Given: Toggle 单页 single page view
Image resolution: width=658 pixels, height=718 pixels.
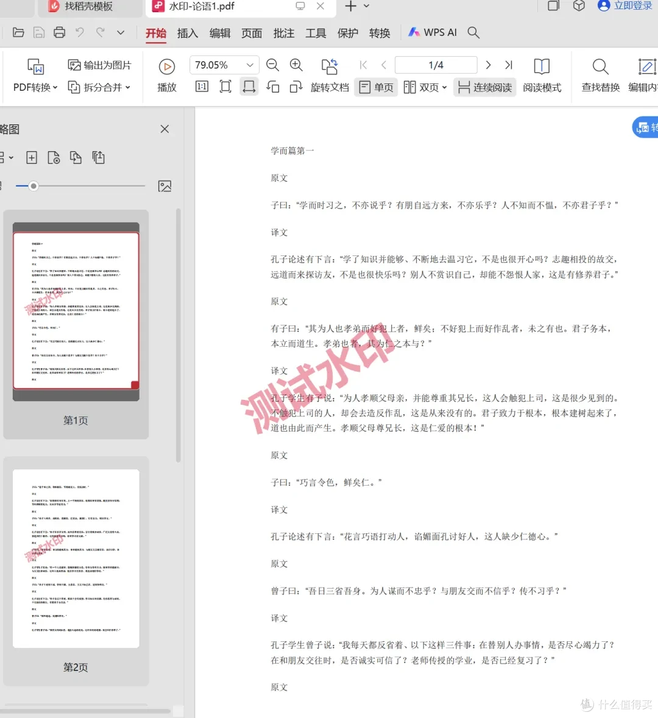Looking at the screenshot, I should click(376, 87).
